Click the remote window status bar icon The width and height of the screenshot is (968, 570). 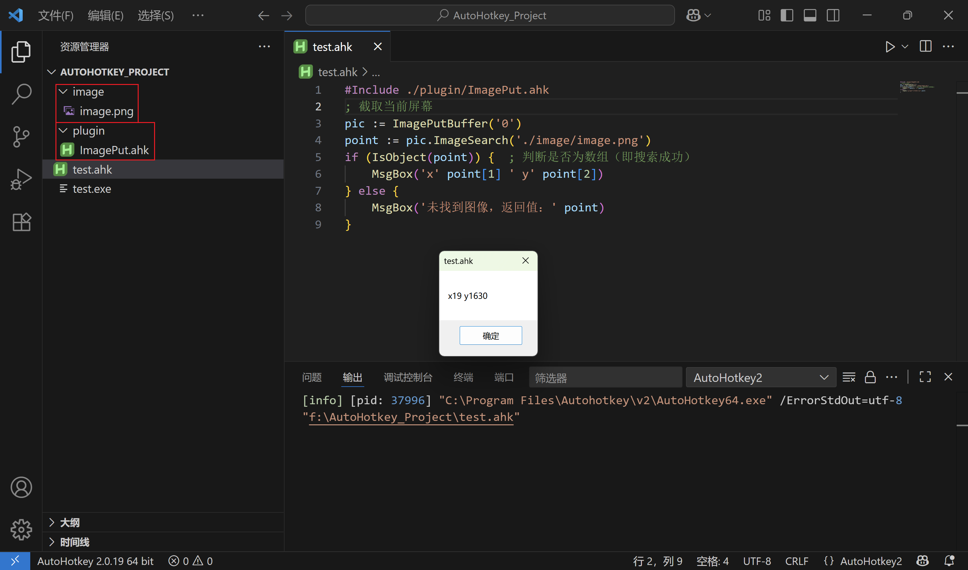[x=15, y=561]
